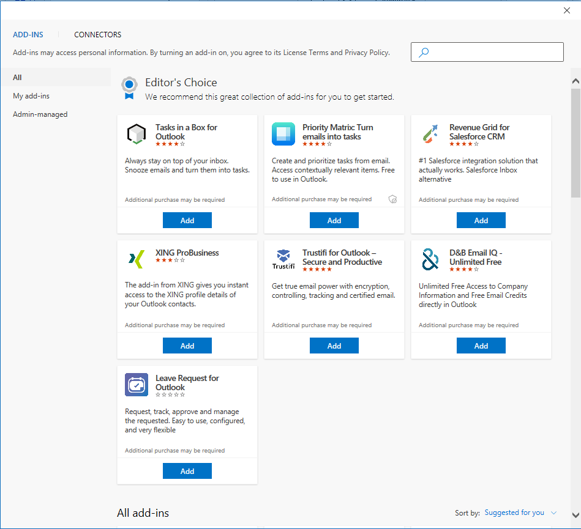This screenshot has height=529, width=581.
Task: Click XING description starting 'The add-in from XING'
Action: [x=187, y=295]
